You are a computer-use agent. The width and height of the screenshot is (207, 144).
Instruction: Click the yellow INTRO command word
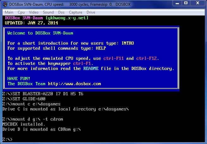point(128,43)
